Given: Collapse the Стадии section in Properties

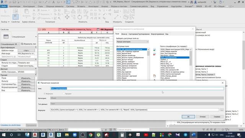Looking at the screenshot, I should click(x=36, y=60).
